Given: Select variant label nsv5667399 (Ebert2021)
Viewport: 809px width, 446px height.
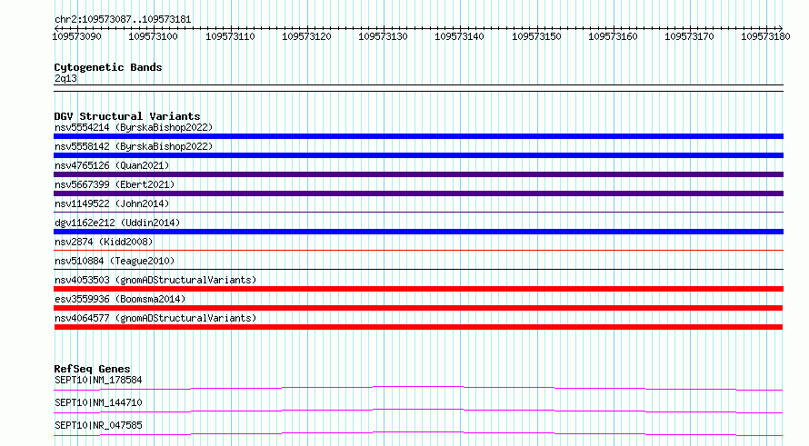Looking at the screenshot, I should [115, 184].
